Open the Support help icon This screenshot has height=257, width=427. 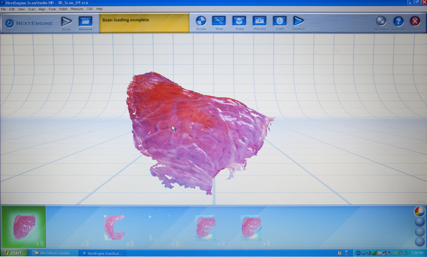398,22
